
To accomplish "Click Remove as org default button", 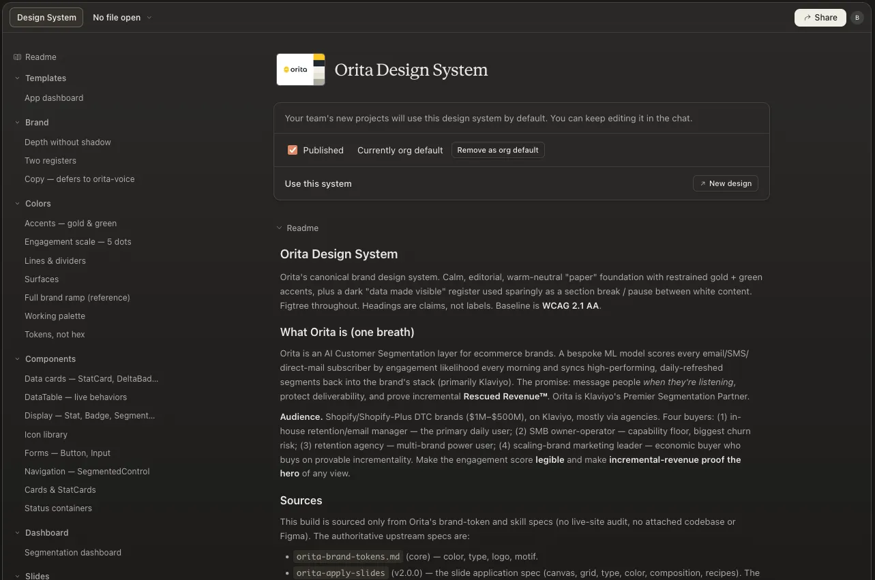I will tap(498, 150).
